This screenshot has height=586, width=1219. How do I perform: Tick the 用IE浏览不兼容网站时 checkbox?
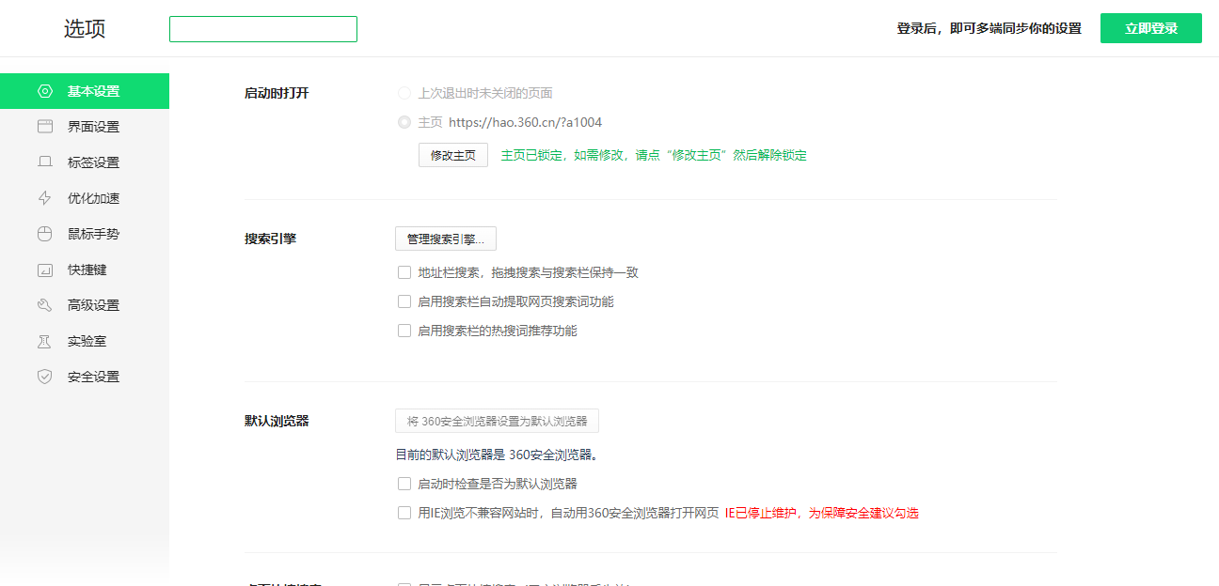tap(404, 513)
